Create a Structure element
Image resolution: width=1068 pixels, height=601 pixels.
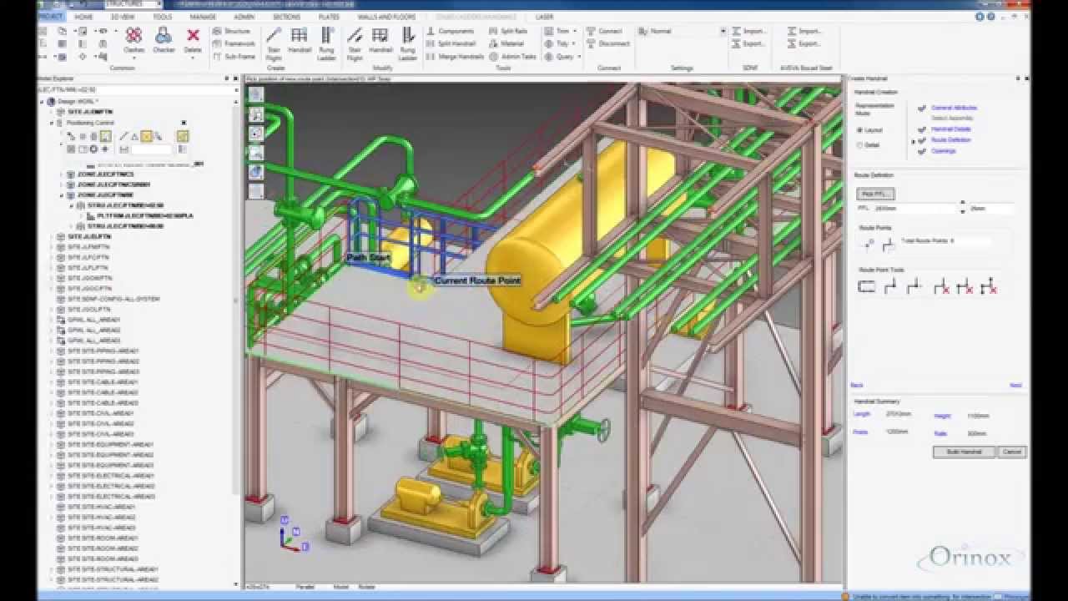(x=231, y=32)
